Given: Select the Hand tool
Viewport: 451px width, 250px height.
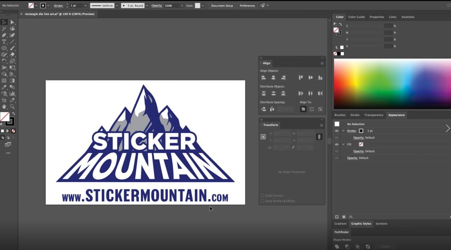Looking at the screenshot, I should tap(4, 107).
